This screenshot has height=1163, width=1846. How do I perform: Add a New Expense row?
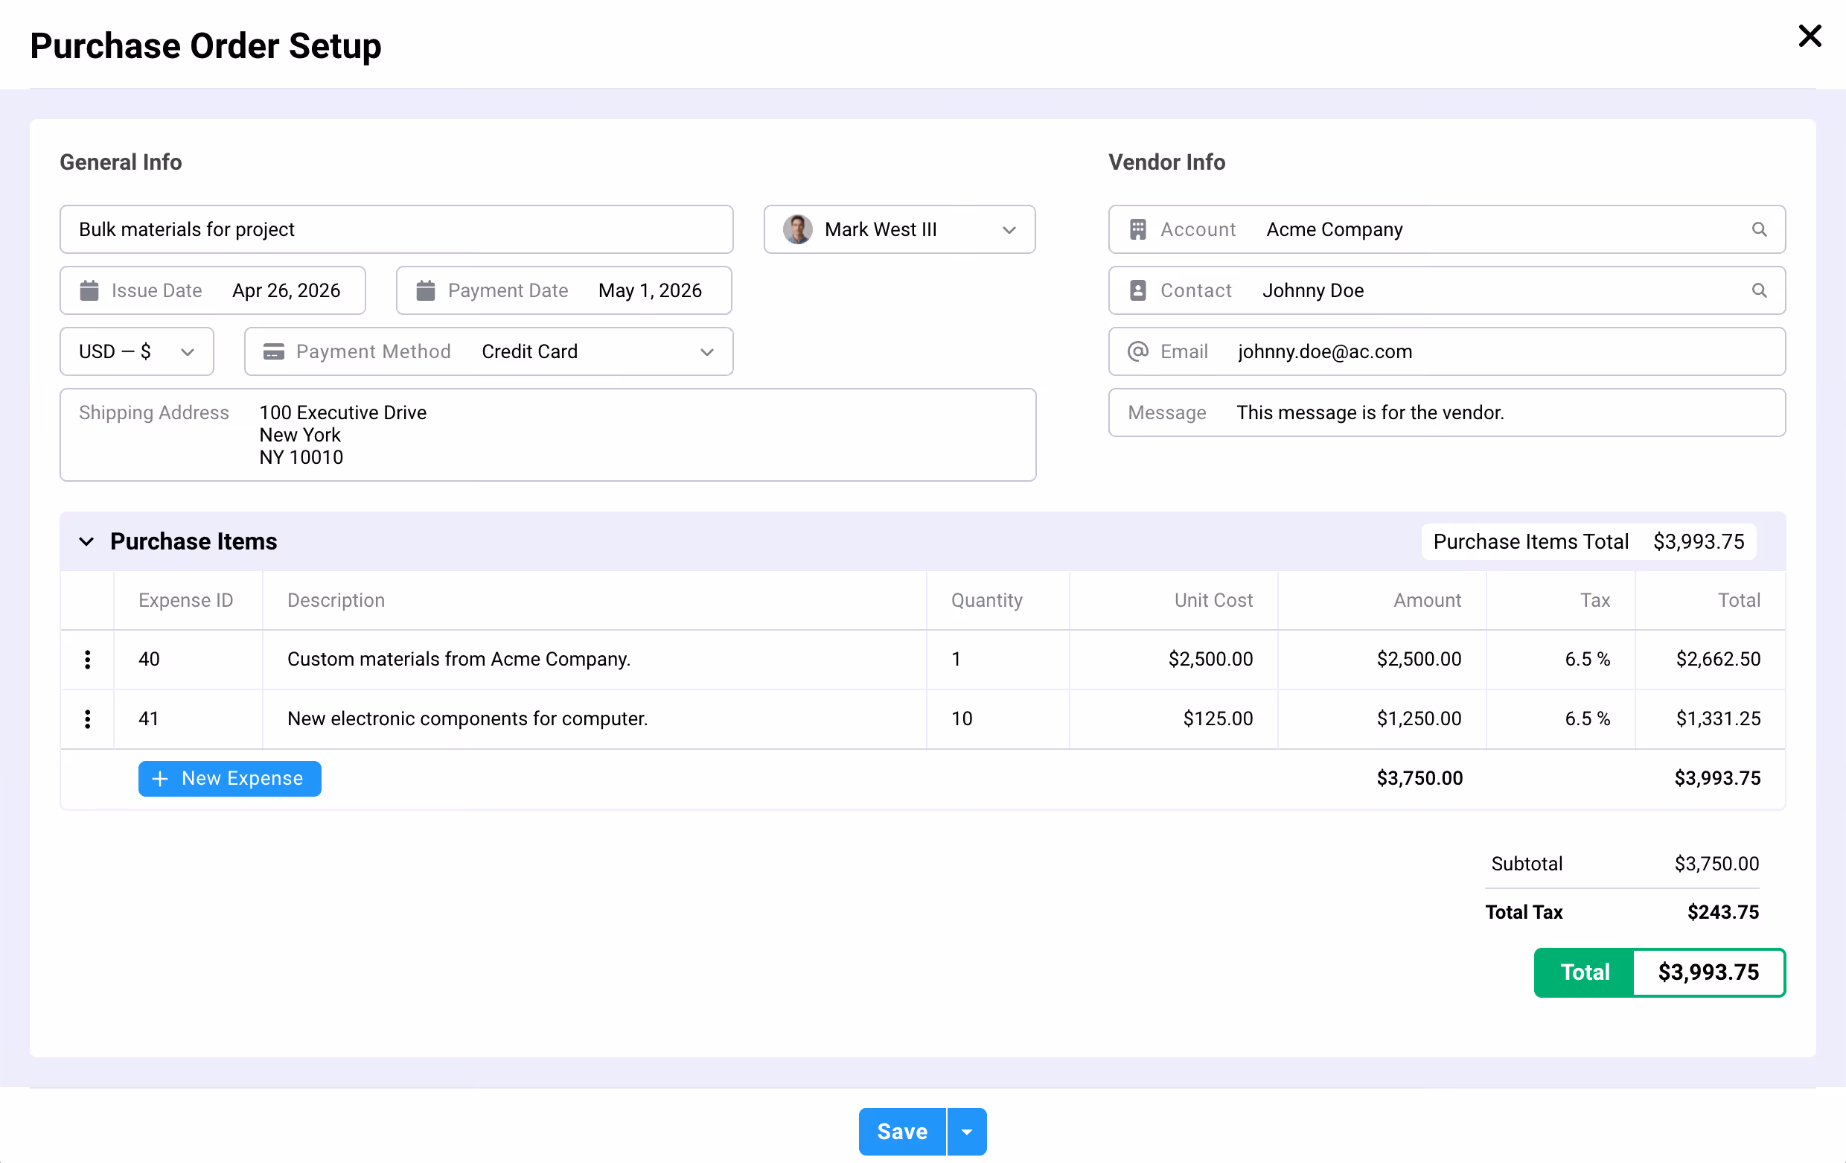[229, 779]
